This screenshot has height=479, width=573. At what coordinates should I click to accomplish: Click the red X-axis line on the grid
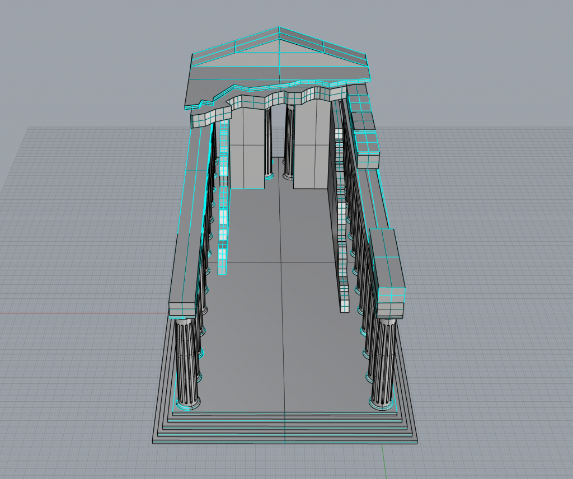click(x=84, y=312)
